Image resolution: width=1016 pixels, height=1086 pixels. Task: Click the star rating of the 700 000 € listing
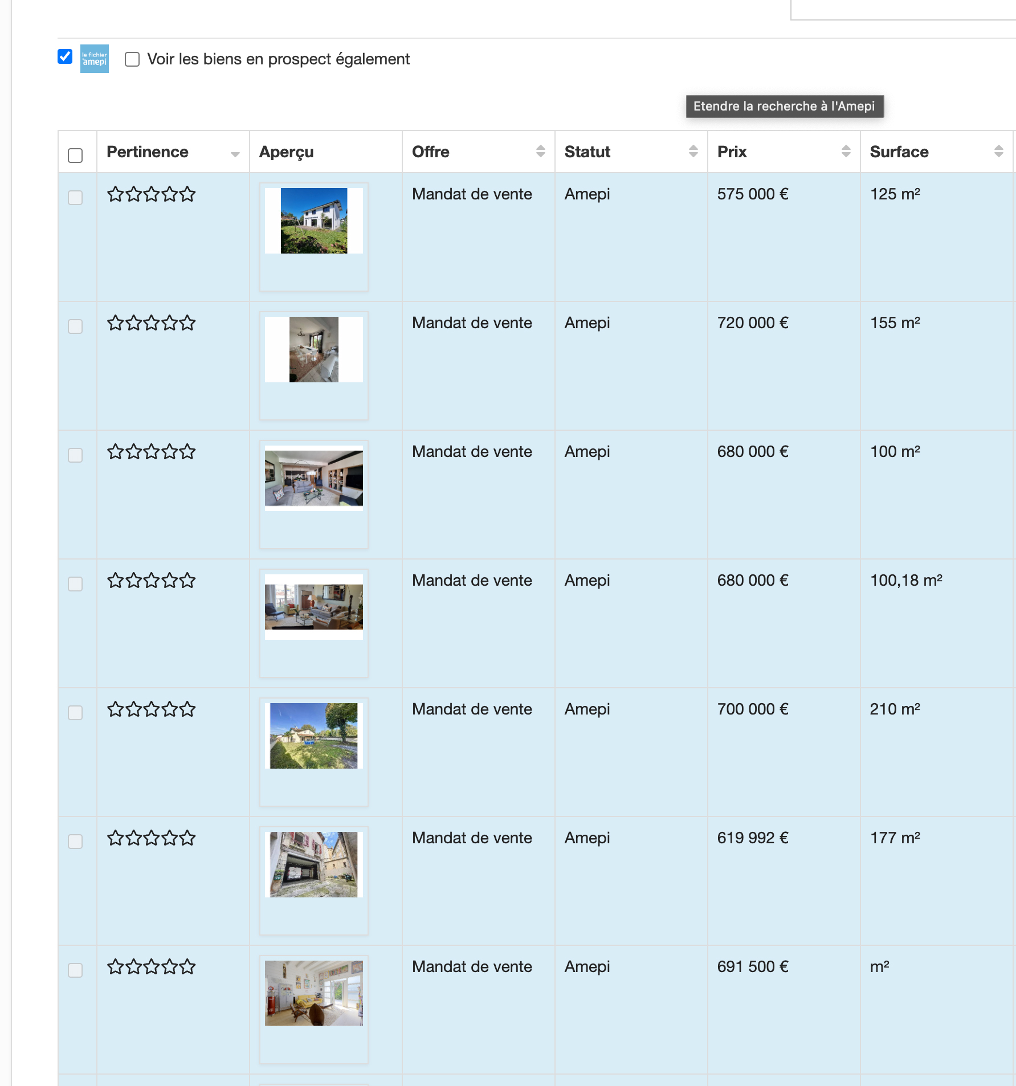click(x=151, y=709)
